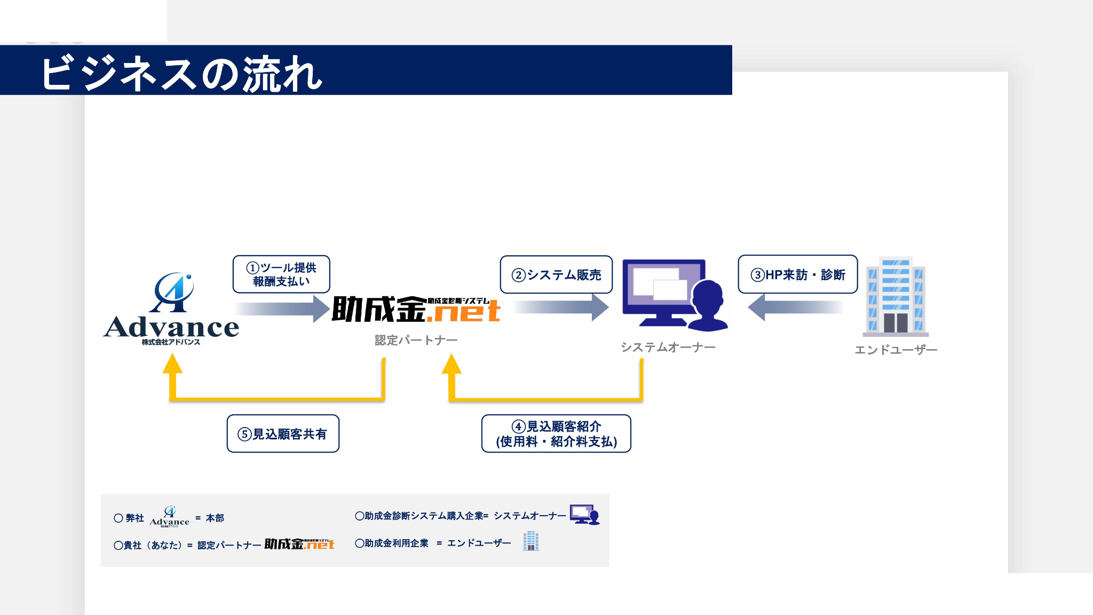
Task: Click the ③HP来訪・診断 label box
Action: click(797, 275)
